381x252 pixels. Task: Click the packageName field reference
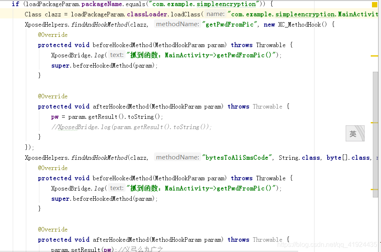(101, 4)
